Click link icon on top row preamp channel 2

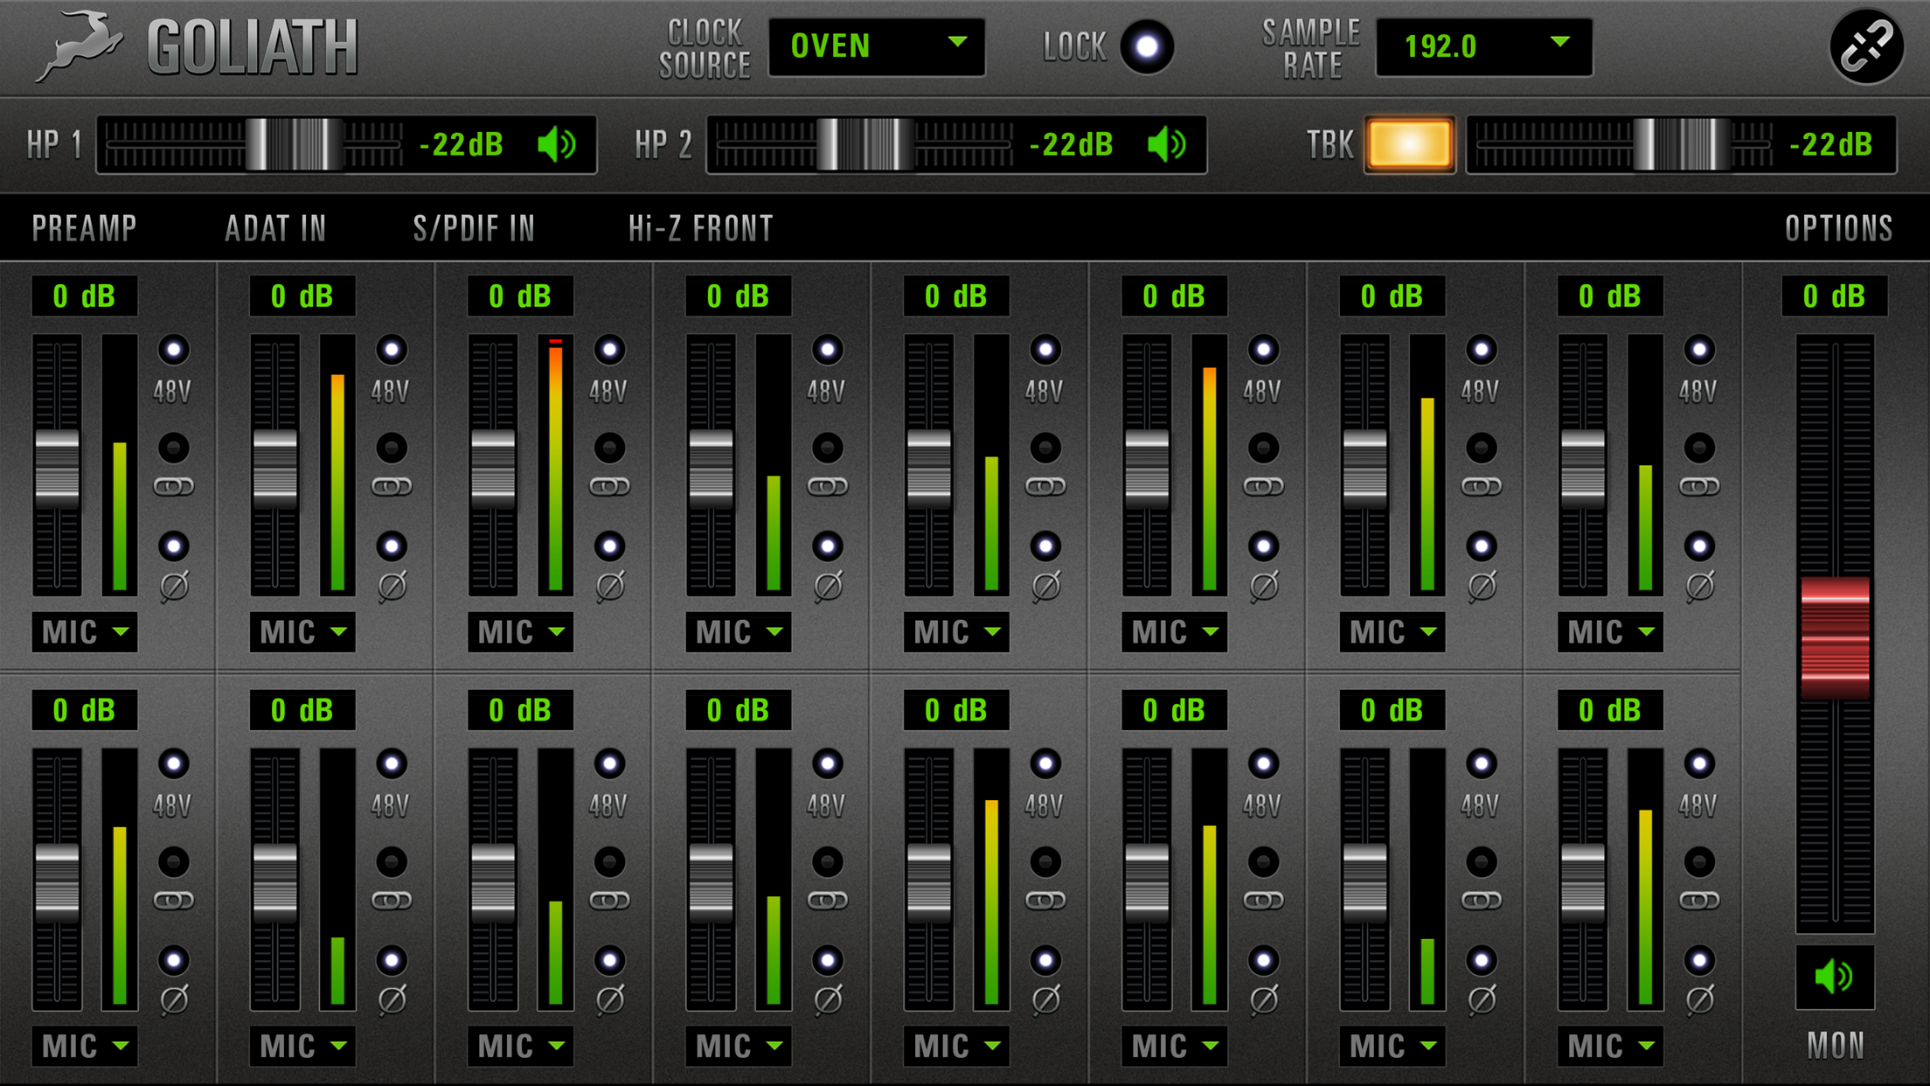[392, 487]
